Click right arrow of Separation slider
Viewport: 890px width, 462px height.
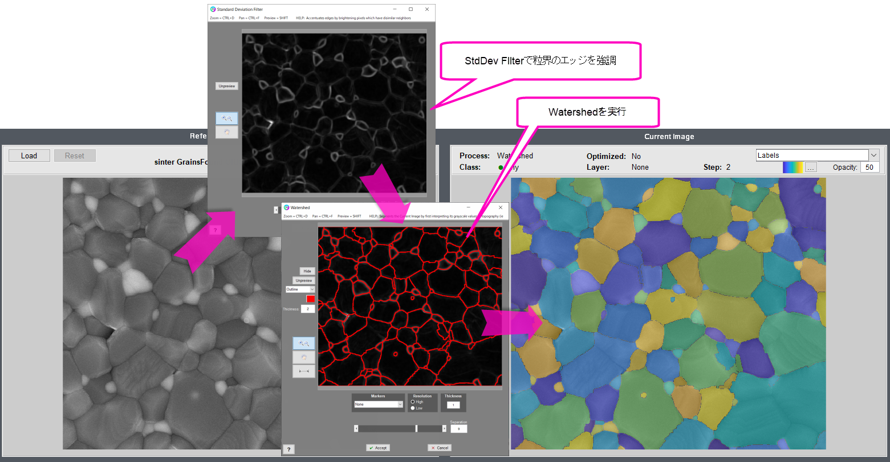(x=444, y=428)
